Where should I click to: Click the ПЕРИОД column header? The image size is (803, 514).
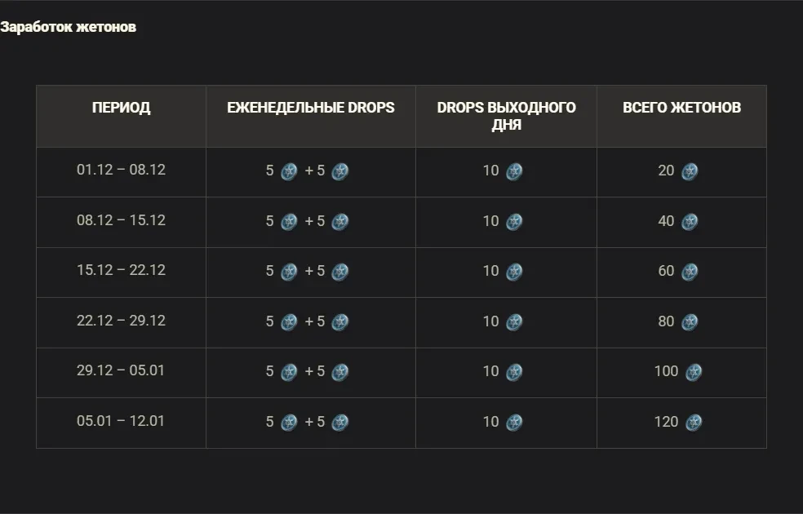tap(121, 108)
